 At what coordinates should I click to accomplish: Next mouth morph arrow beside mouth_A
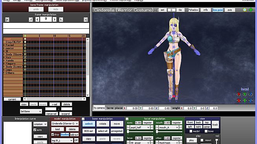[181, 127]
